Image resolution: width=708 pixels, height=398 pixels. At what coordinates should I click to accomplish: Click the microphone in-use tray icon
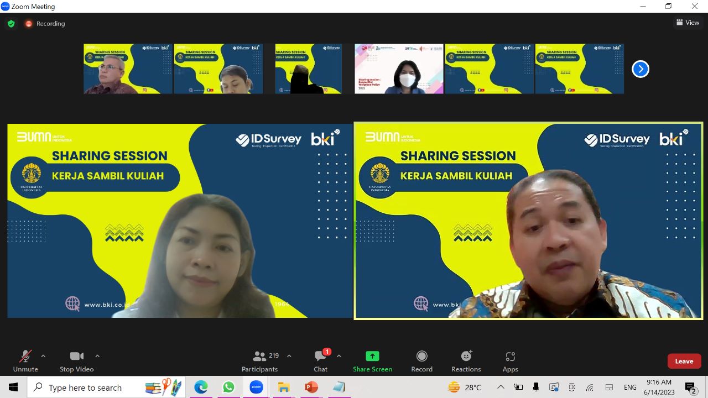536,387
